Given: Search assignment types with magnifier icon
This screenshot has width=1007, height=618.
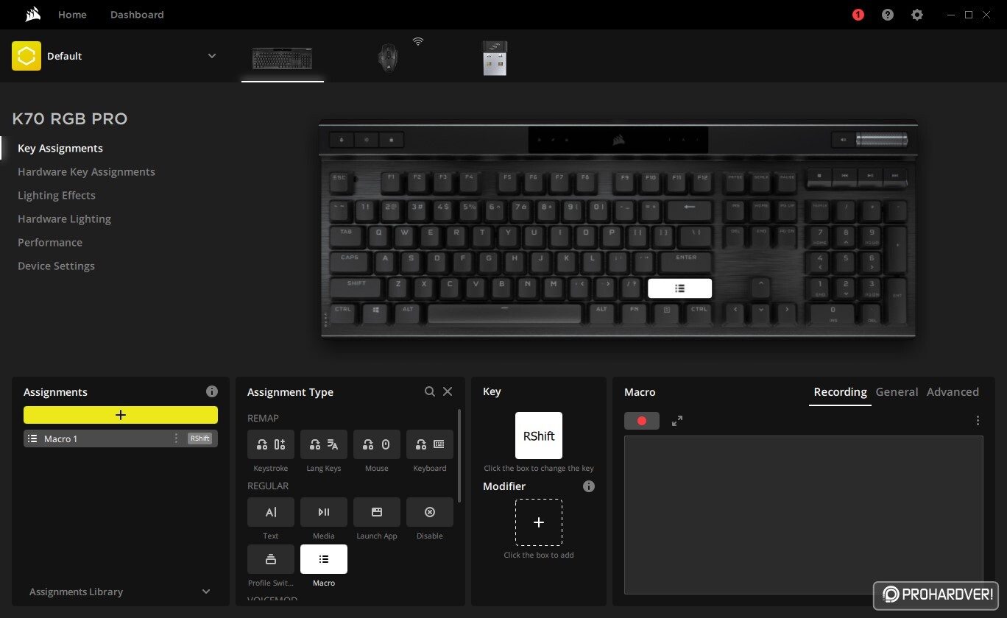Looking at the screenshot, I should click(x=430, y=391).
